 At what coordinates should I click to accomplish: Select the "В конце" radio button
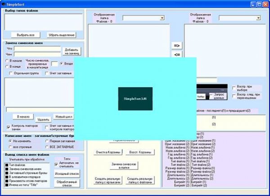pyautogui.click(x=7, y=67)
